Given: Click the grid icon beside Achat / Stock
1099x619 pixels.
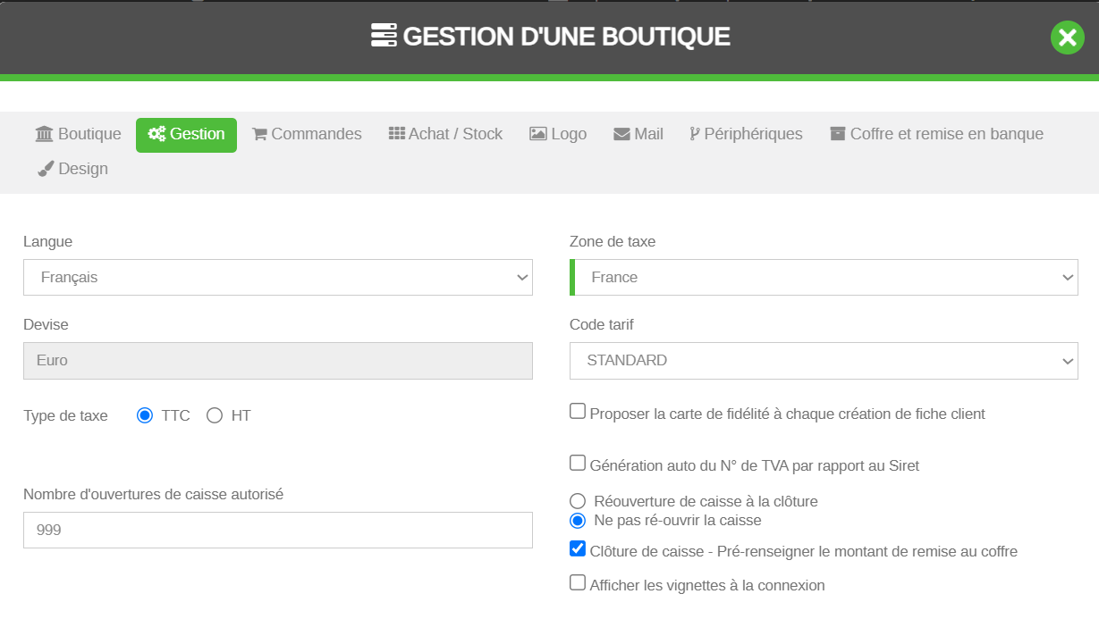Looking at the screenshot, I should [x=397, y=133].
